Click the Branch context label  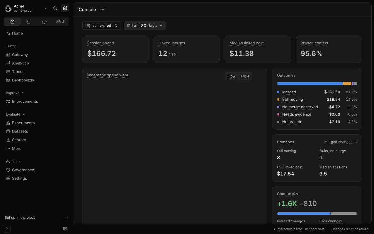pos(314,43)
